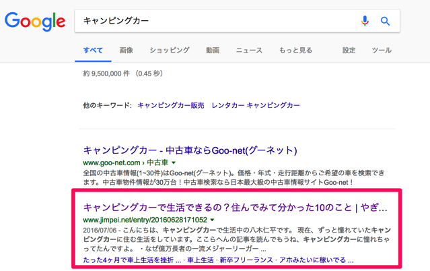Switch to the 動画 tab
Screen dimensions: 430x271
coord(213,51)
